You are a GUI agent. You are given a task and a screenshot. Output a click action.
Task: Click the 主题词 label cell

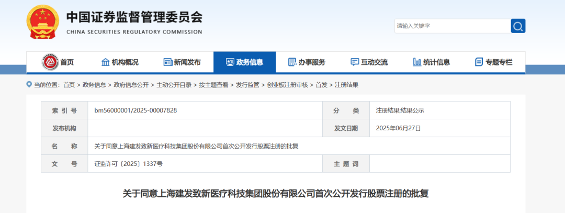[346, 164]
